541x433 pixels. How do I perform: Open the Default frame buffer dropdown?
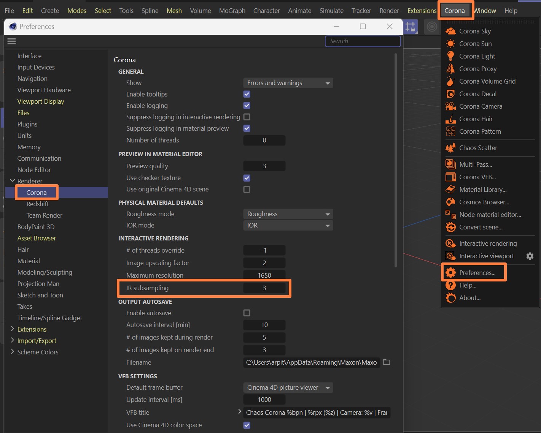coord(288,387)
